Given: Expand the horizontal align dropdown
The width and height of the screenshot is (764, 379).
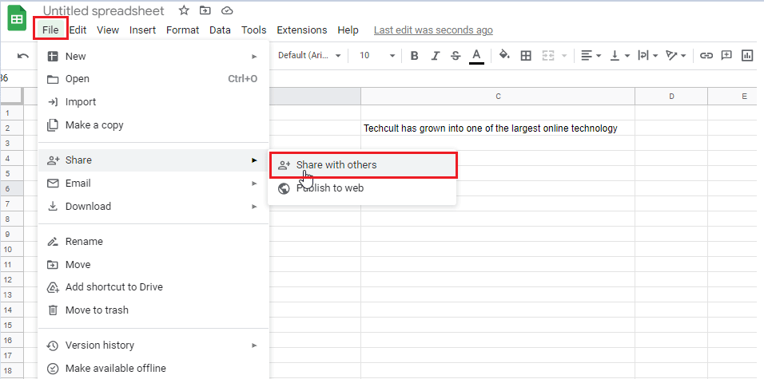Looking at the screenshot, I should 591,56.
